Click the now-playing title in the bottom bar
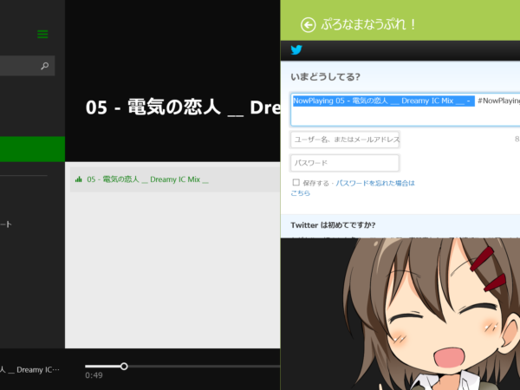The image size is (520, 390). tap(29, 370)
